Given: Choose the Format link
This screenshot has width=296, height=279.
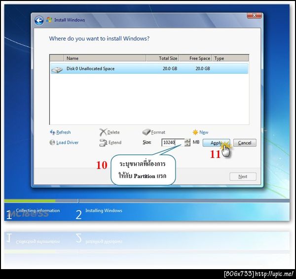Looking at the screenshot, I should click(158, 132).
